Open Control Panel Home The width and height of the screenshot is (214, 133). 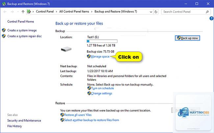click(x=21, y=21)
